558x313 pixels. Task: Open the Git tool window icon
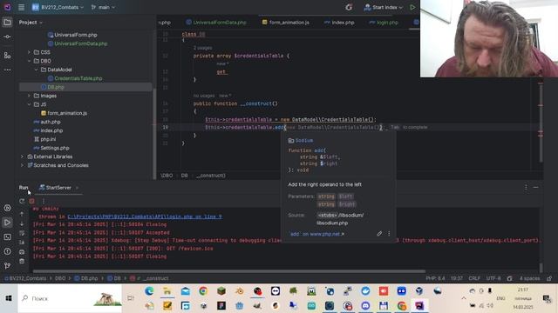coord(7,265)
